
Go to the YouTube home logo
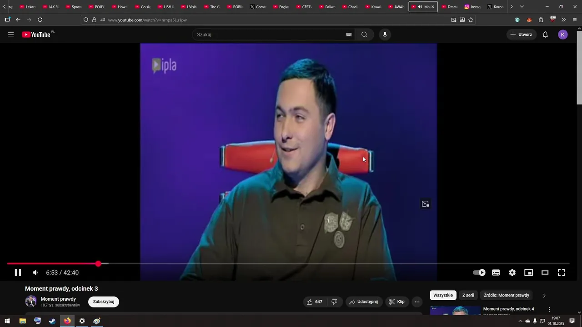(36, 35)
